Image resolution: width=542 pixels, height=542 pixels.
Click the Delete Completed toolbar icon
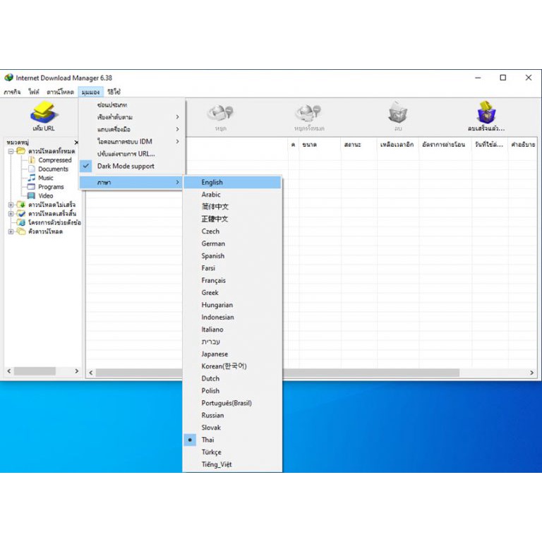pyautogui.click(x=486, y=112)
